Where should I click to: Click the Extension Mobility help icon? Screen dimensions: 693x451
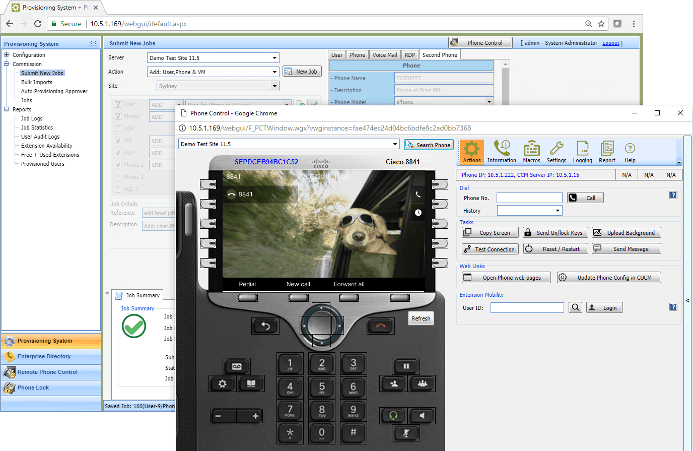click(673, 307)
